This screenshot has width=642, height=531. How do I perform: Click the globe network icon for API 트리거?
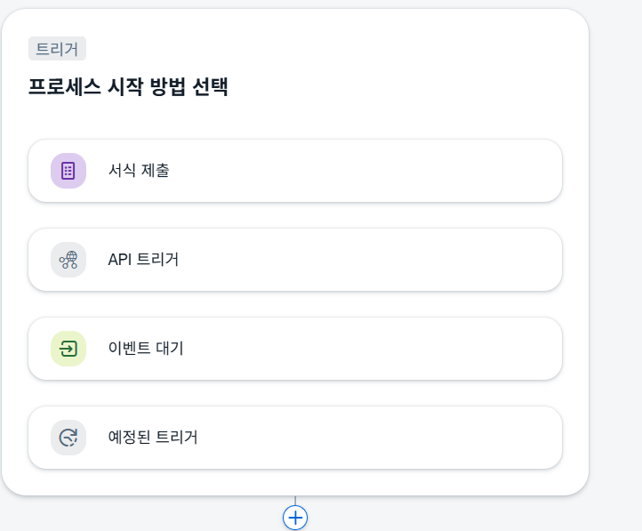[x=68, y=260]
